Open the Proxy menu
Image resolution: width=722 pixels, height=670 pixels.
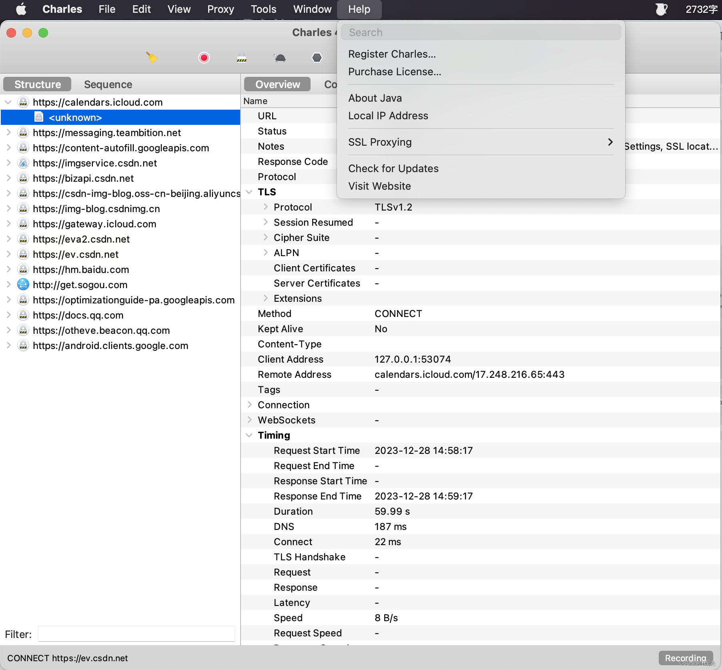[221, 9]
